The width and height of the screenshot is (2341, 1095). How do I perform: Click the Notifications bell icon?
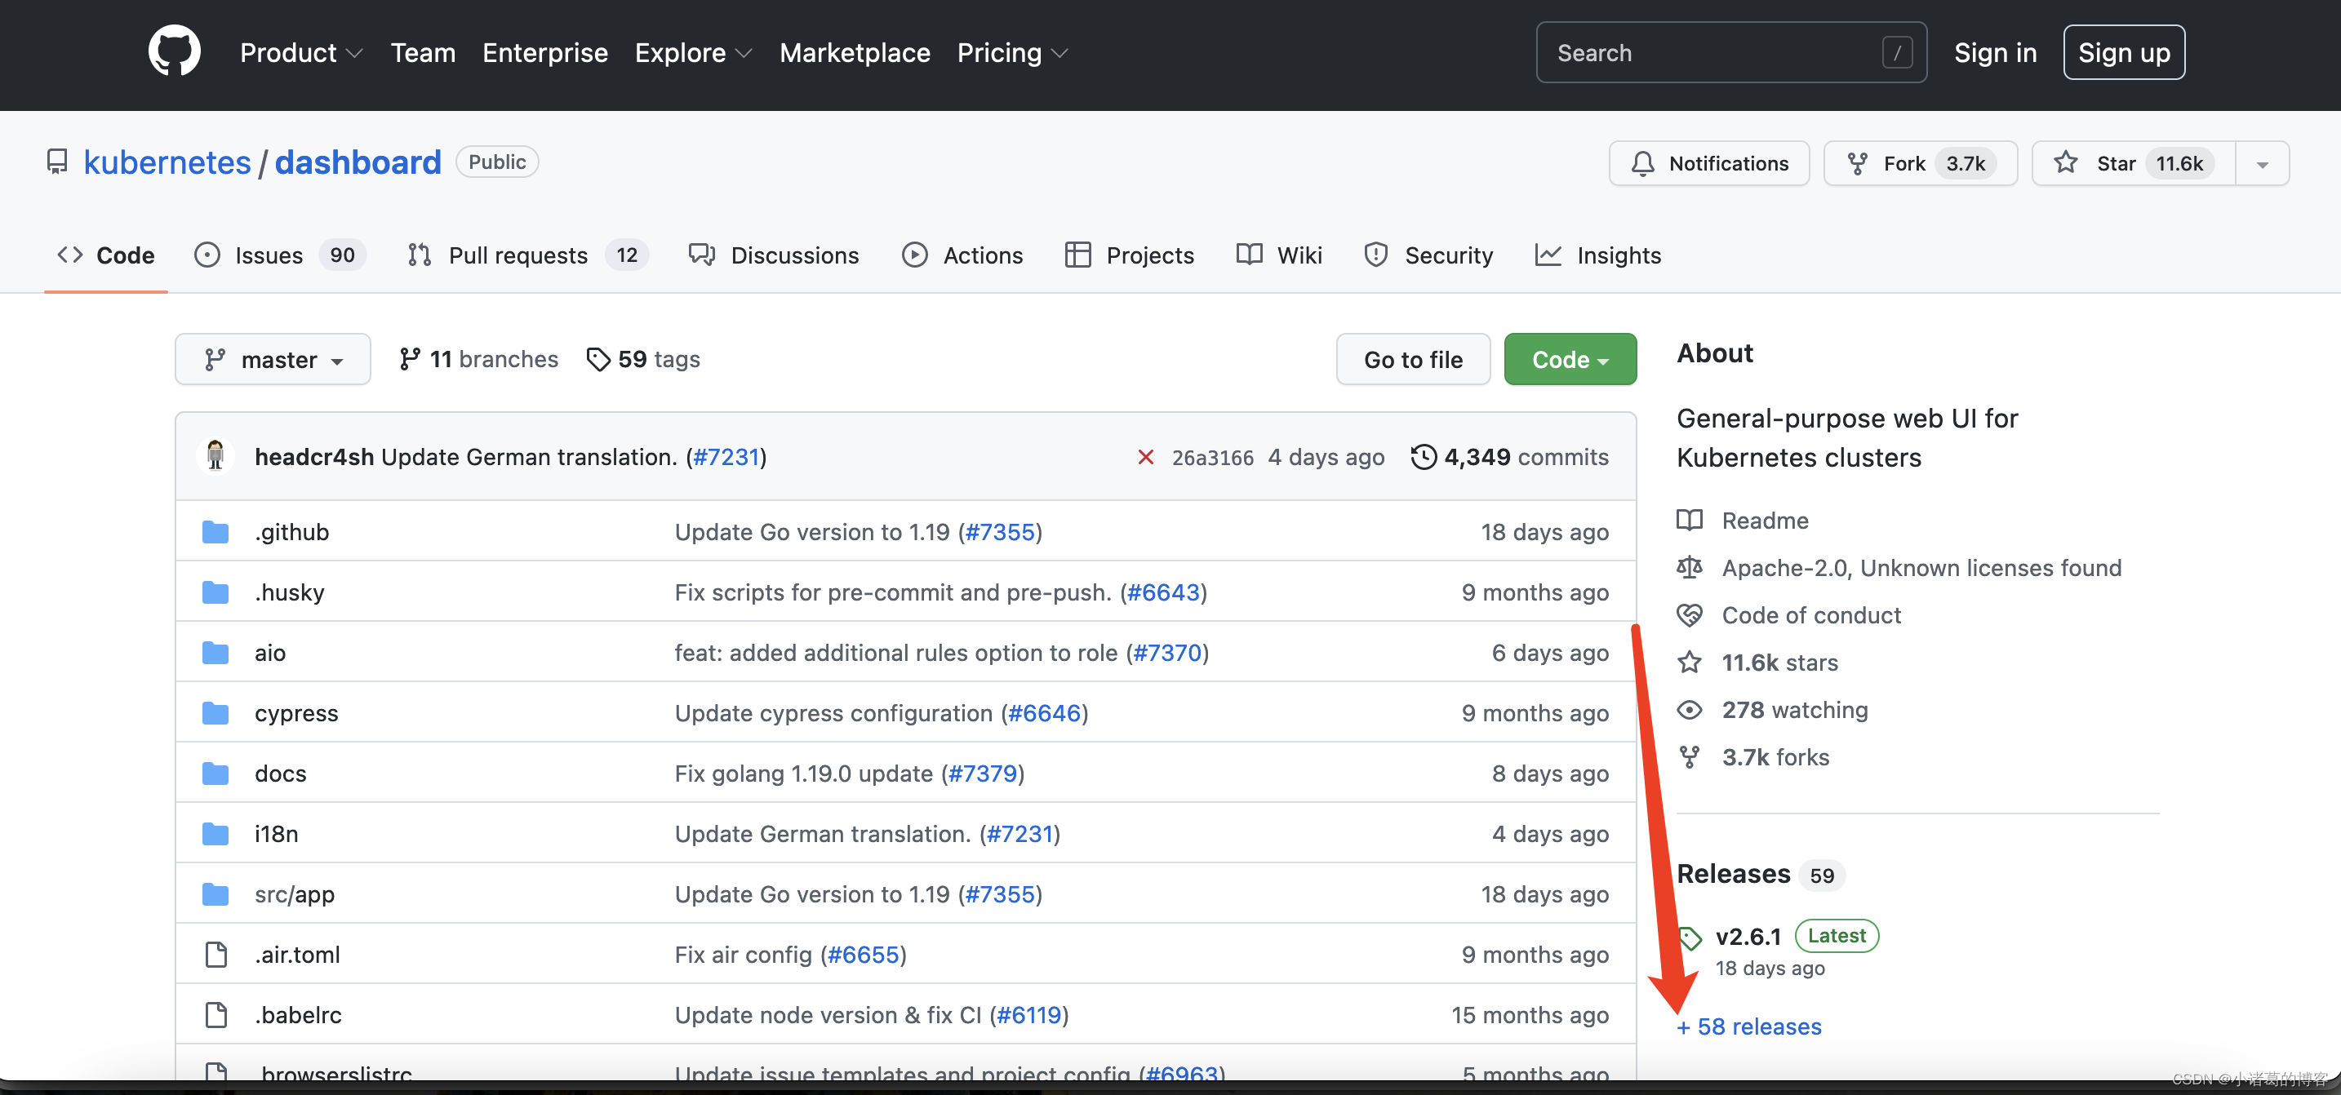1642,163
